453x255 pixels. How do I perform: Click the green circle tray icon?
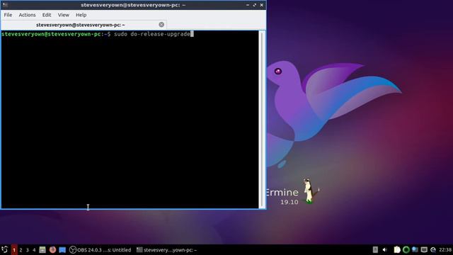(x=406, y=250)
